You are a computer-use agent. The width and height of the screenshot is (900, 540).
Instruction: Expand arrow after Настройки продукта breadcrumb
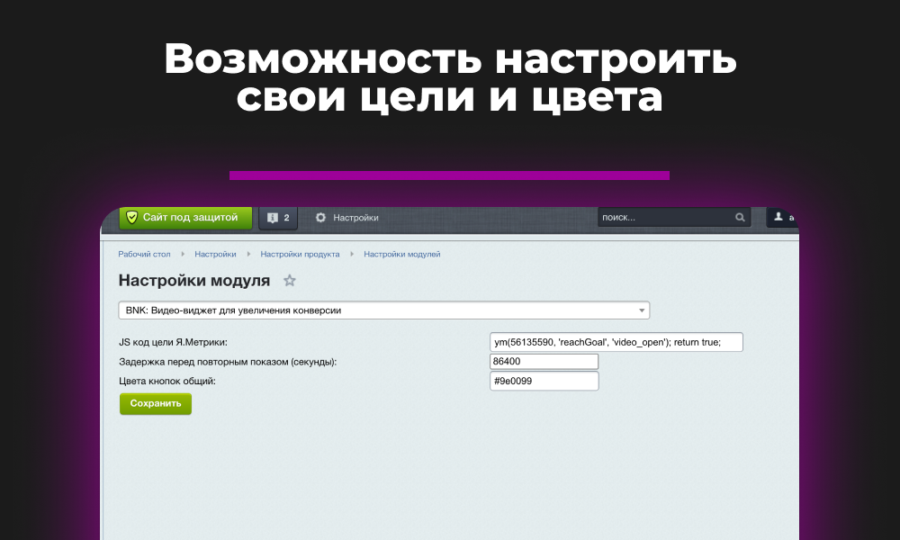point(352,255)
